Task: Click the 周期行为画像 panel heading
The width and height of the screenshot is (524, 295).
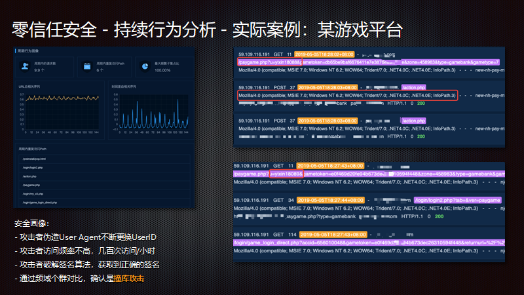Action: [x=28, y=51]
